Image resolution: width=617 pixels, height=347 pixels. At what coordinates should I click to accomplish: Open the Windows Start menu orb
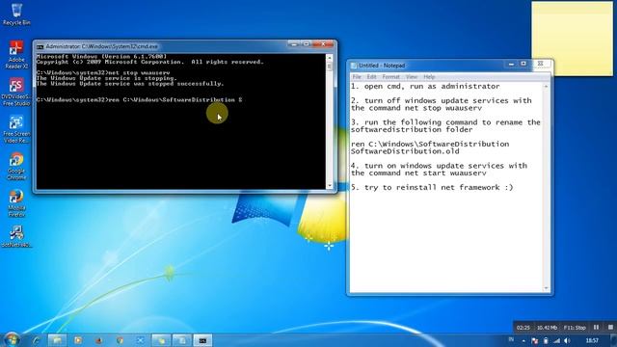(12, 339)
